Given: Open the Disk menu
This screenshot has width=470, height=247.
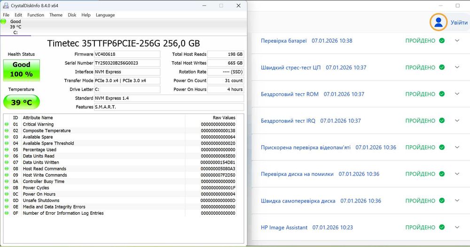Looking at the screenshot, I should click(x=72, y=15).
